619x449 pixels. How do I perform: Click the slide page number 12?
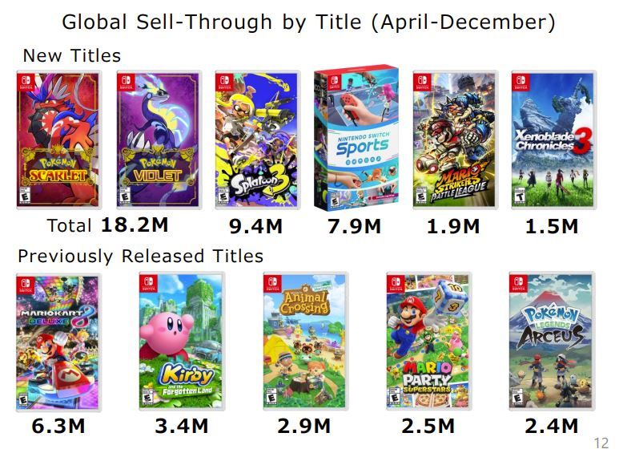(601, 443)
